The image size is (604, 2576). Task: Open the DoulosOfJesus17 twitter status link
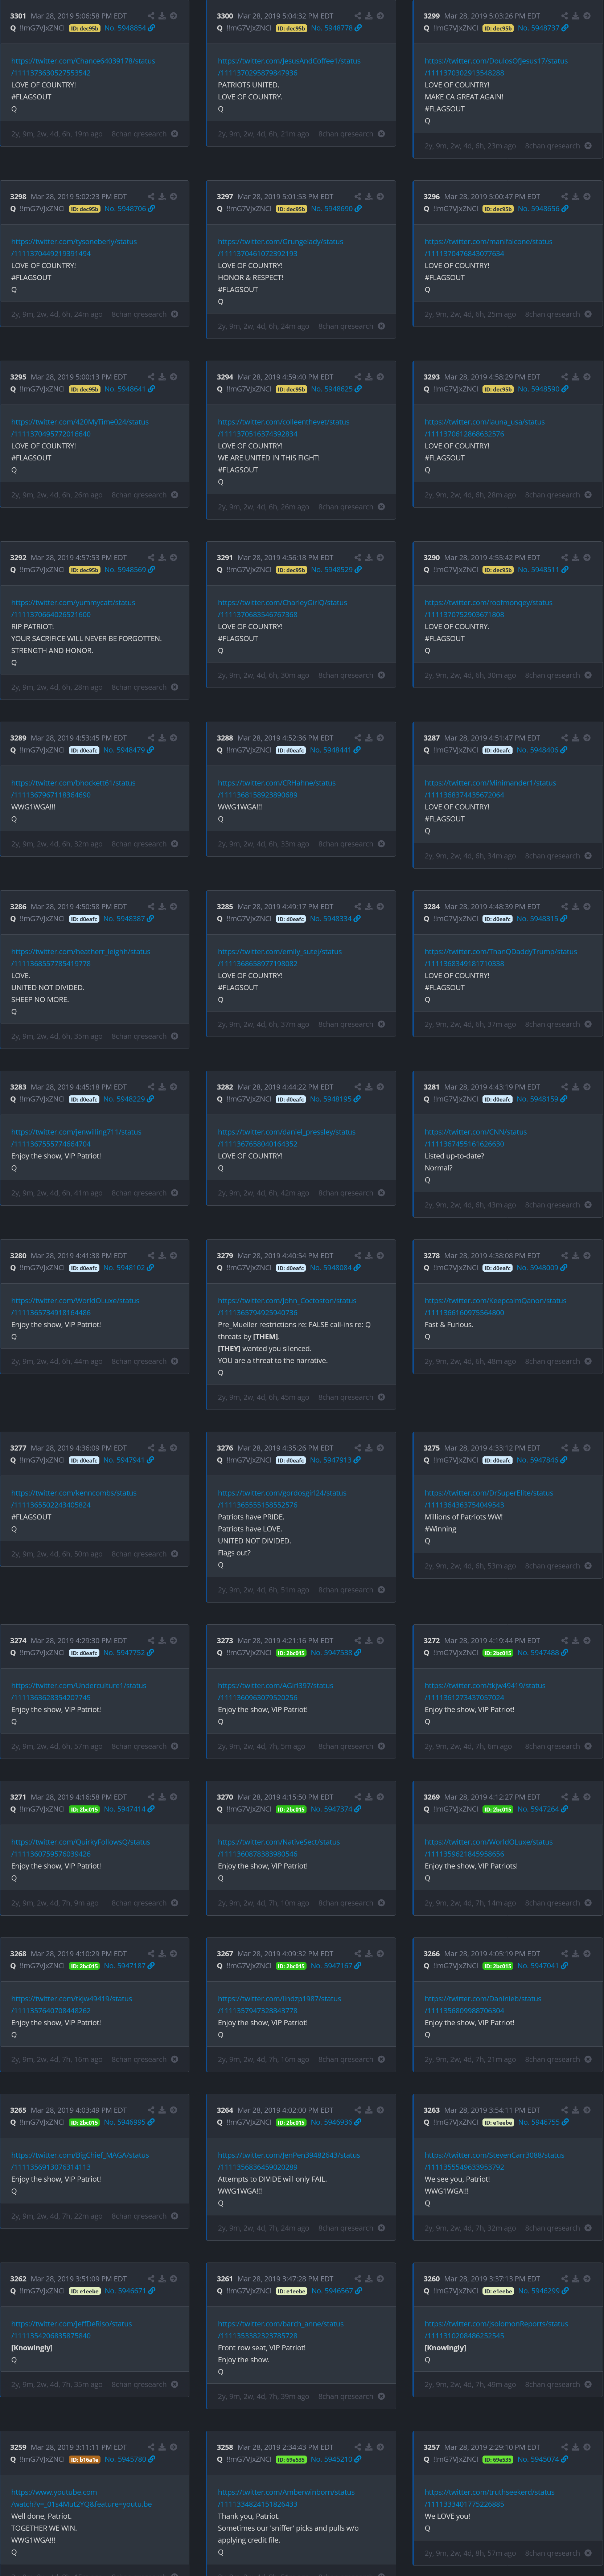click(496, 67)
